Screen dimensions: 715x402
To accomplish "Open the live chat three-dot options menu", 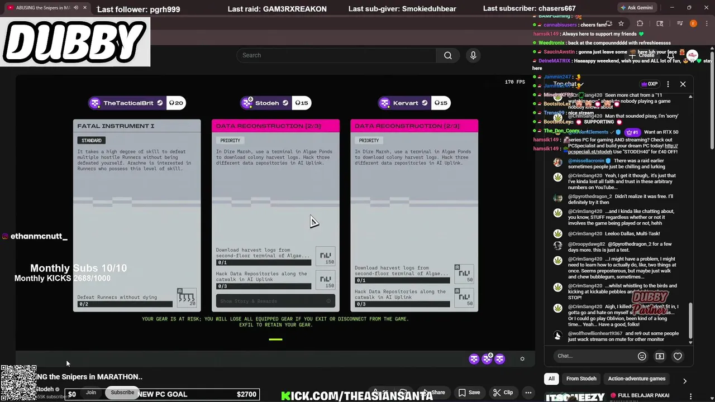I will point(668,84).
